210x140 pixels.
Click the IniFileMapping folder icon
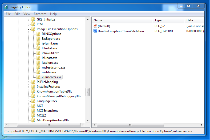click(33, 82)
